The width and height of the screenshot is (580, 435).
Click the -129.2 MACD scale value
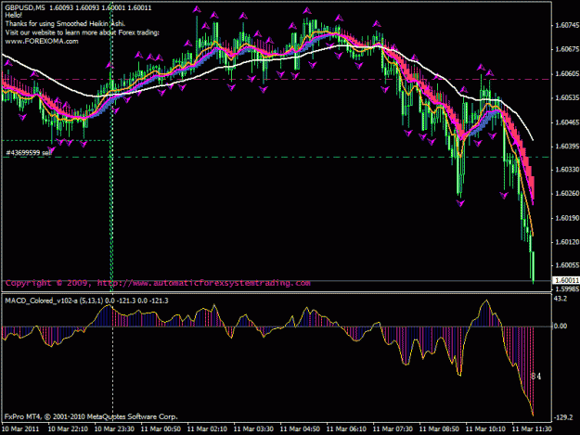coord(563,417)
